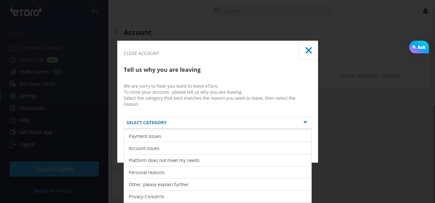The width and height of the screenshot is (435, 203).
Task: Expand the Select Category dropdown
Action: tap(218, 123)
